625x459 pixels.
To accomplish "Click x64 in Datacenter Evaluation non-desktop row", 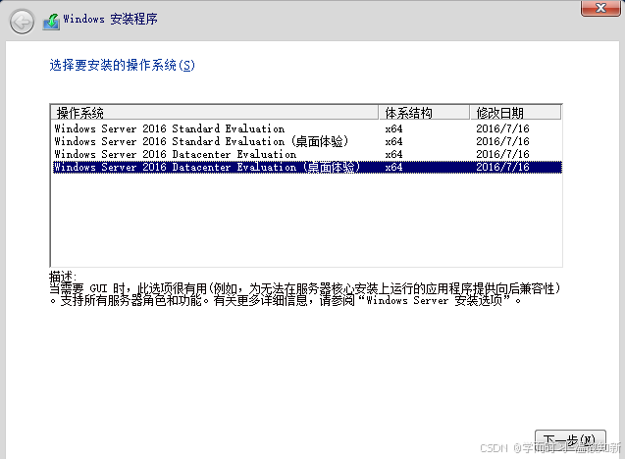I will click(393, 154).
